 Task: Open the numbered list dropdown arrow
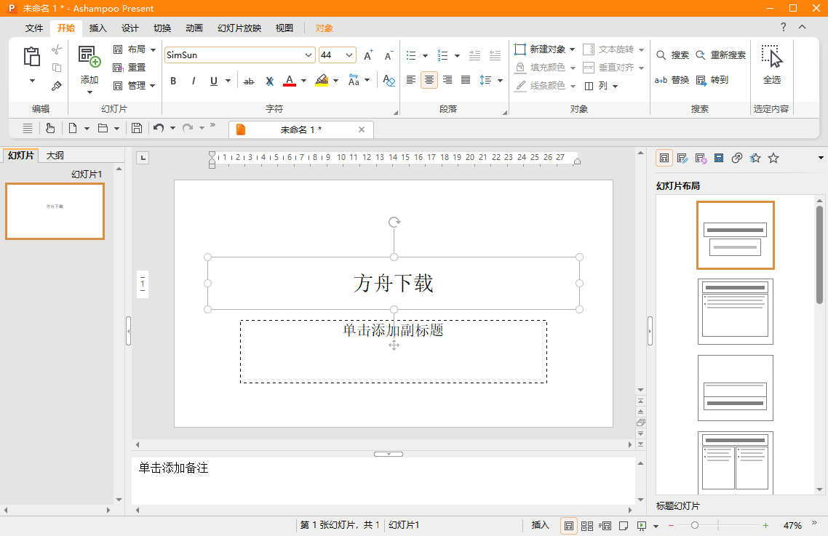(458, 56)
